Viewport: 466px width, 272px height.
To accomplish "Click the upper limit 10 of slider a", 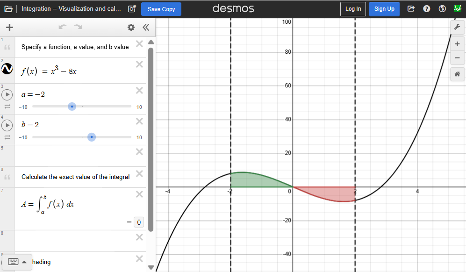I will [139, 107].
